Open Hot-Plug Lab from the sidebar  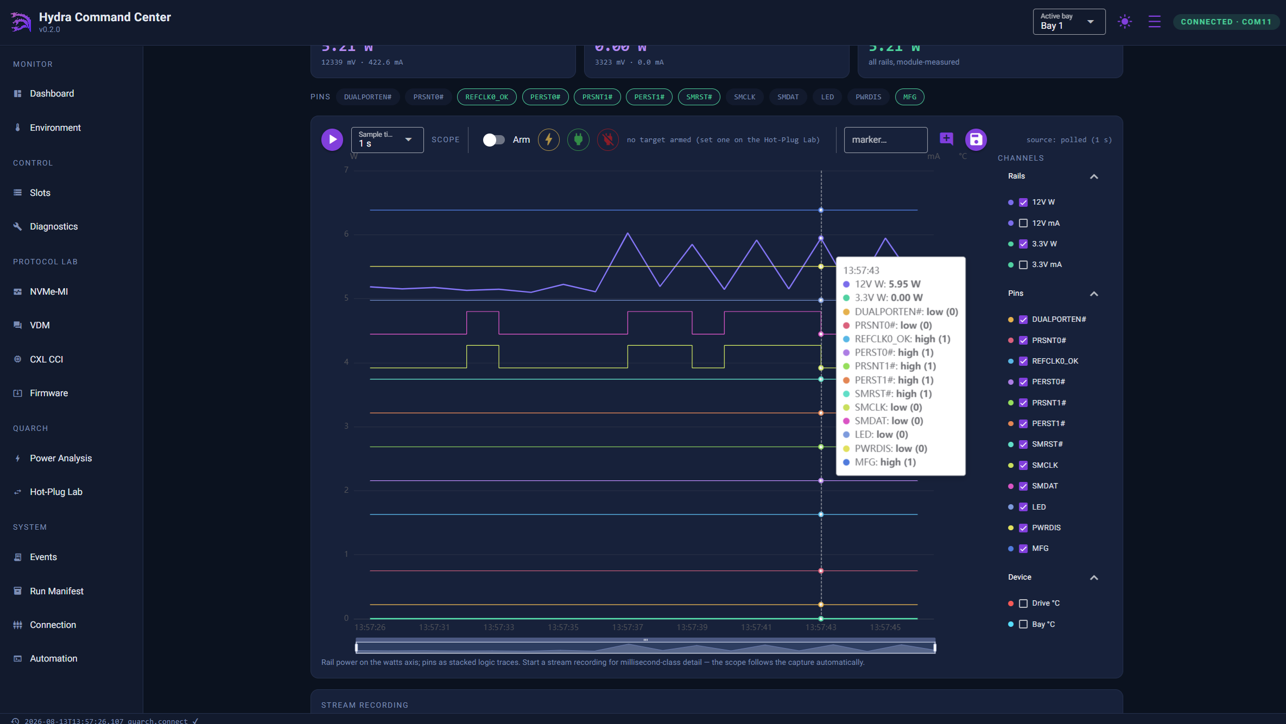click(x=56, y=492)
